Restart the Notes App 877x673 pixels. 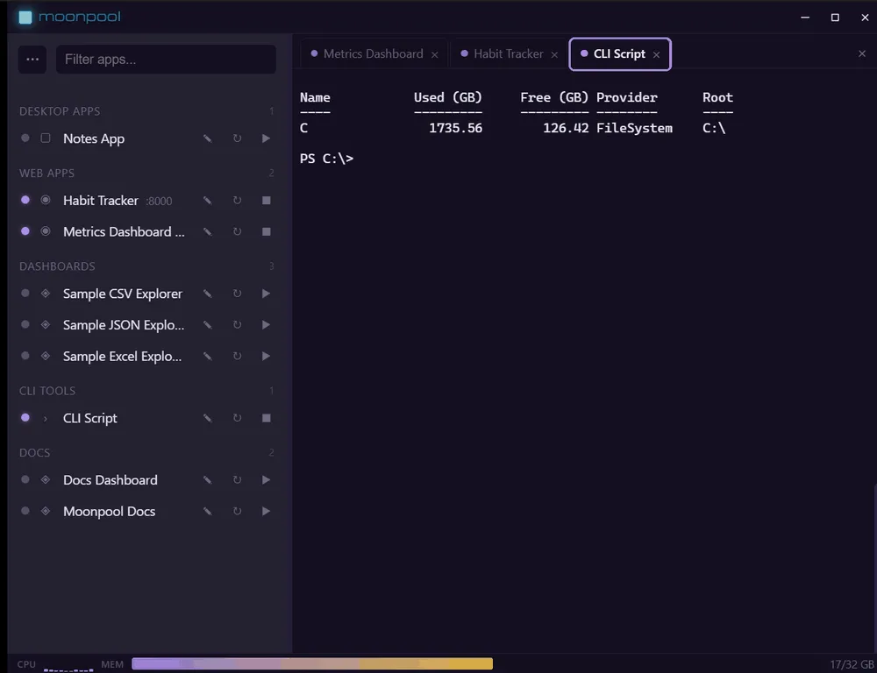tap(237, 138)
